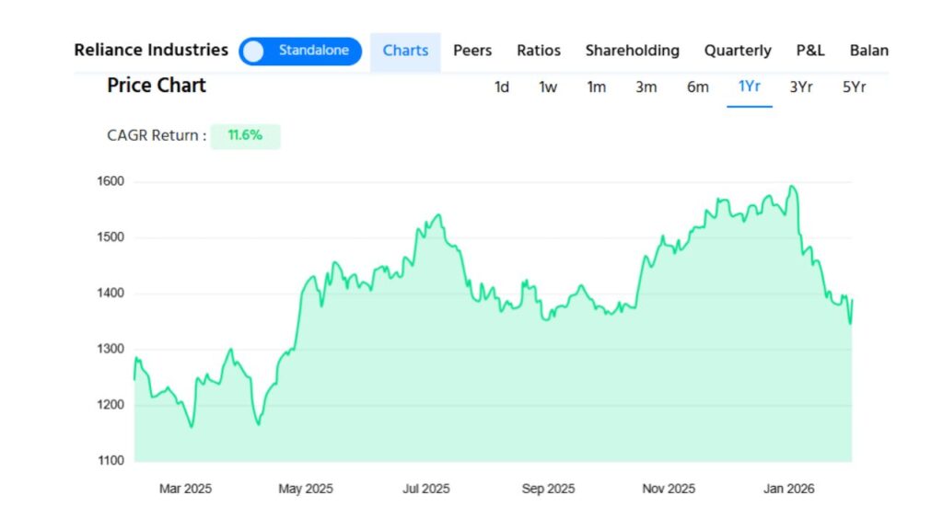943x530 pixels.
Task: View the Quarterly results tab
Action: coord(738,51)
